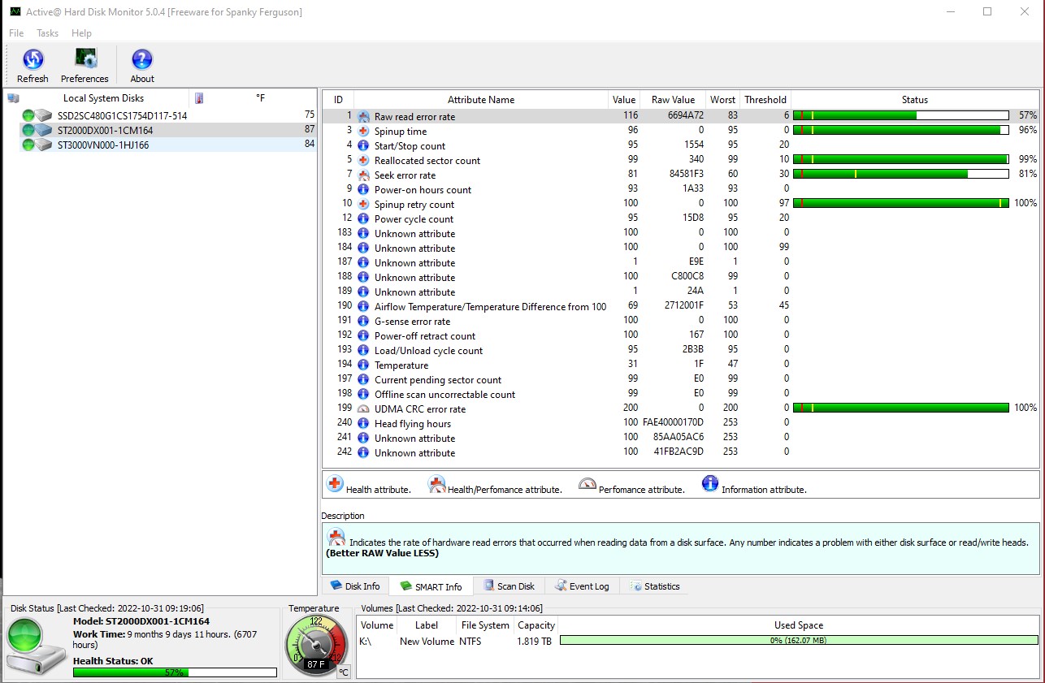Open Preferences from the toolbar

click(85, 59)
